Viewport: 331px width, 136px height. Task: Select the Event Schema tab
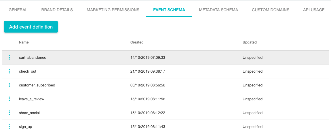click(169, 10)
